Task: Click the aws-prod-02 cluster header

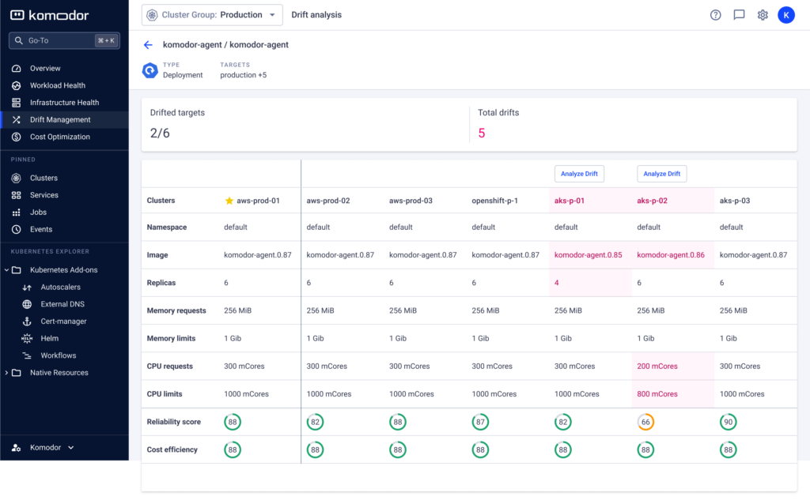Action: coord(328,200)
